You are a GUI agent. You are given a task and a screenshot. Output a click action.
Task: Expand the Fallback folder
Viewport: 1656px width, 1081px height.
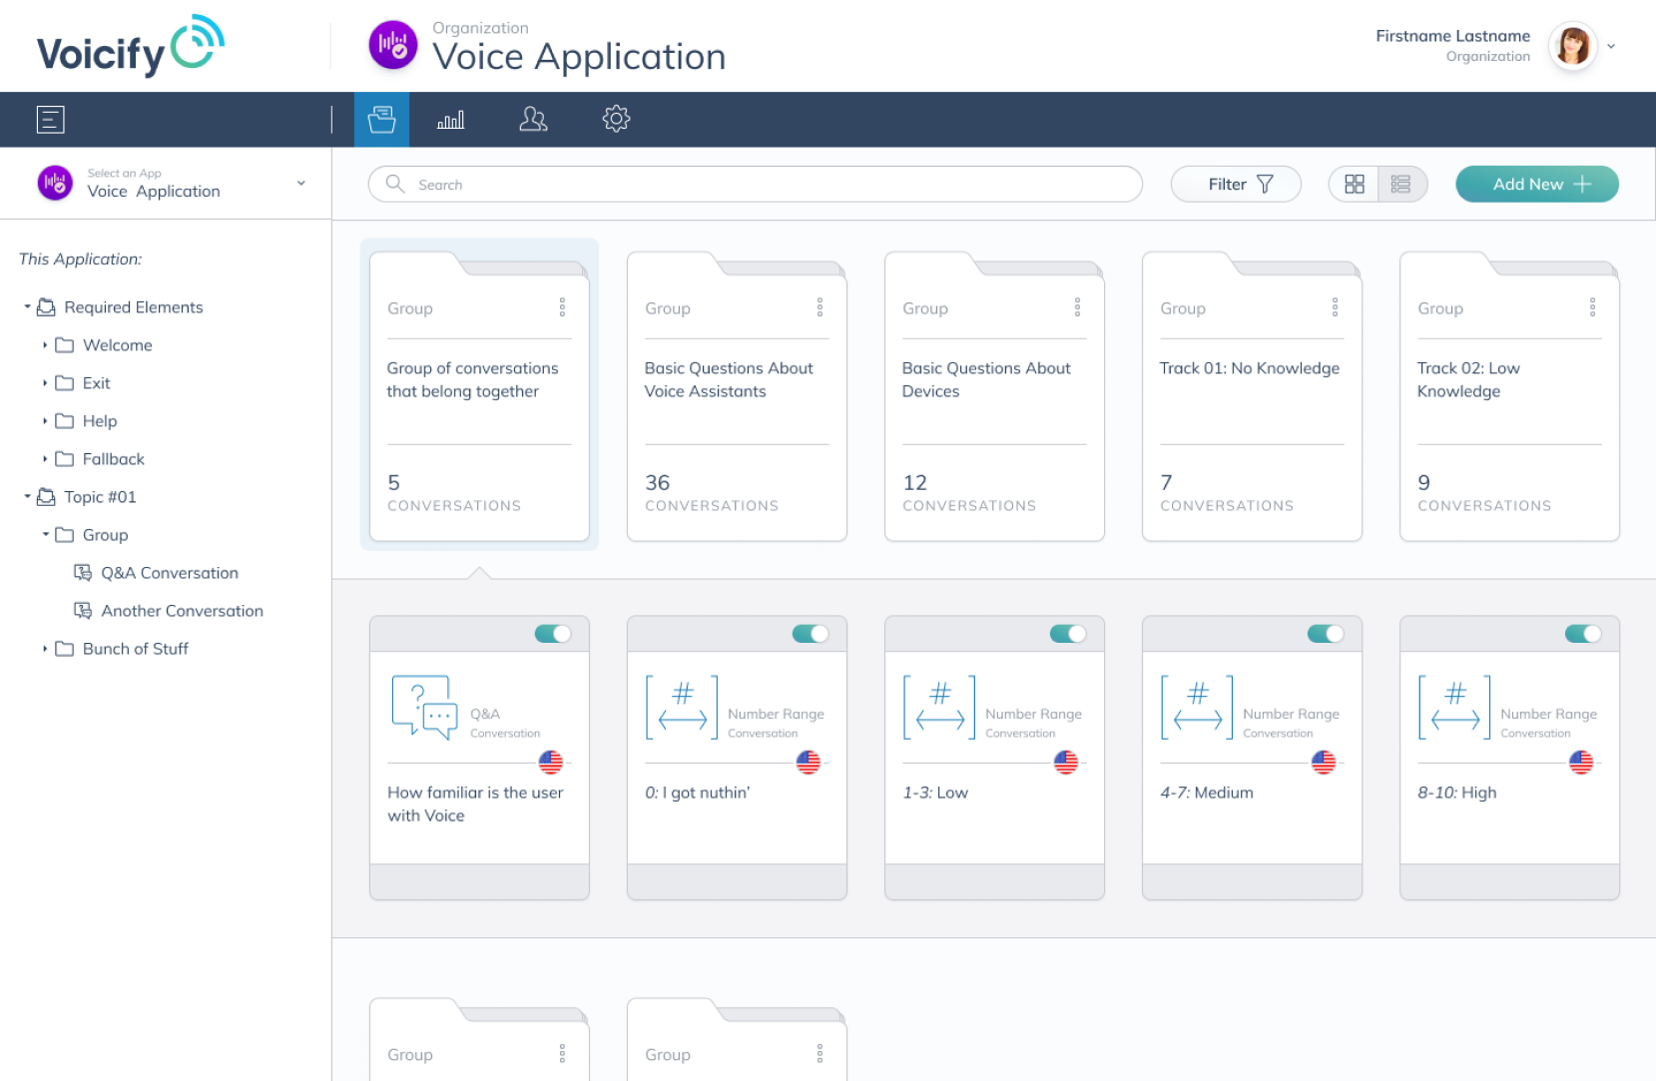click(x=45, y=459)
